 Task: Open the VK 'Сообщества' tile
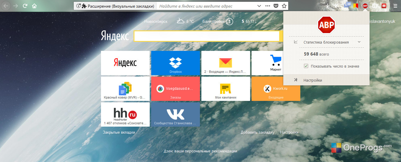click(176, 114)
